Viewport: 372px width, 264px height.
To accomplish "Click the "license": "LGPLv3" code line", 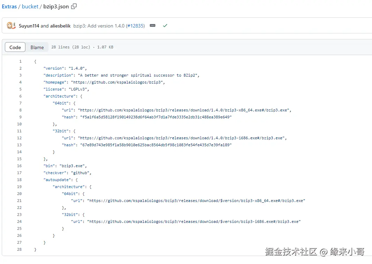I will click(x=66, y=89).
